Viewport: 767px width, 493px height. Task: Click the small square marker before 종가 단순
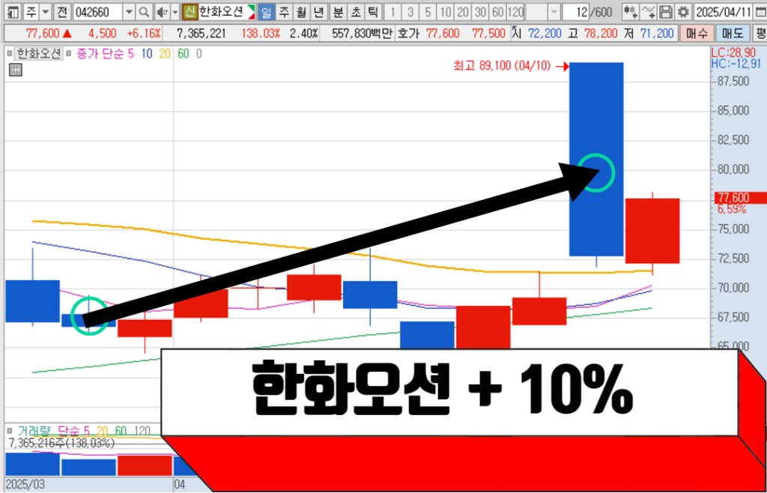pos(68,53)
